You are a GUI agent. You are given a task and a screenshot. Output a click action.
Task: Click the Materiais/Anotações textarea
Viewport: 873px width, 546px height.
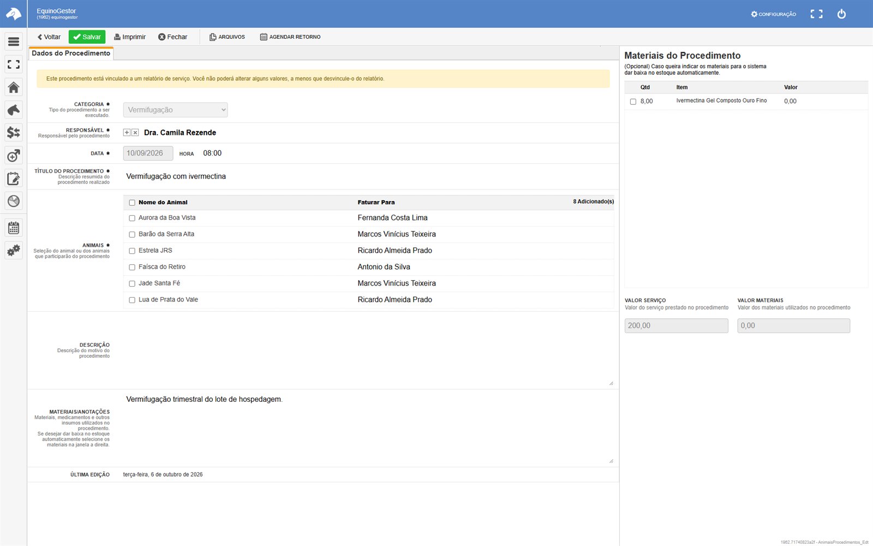click(x=369, y=428)
